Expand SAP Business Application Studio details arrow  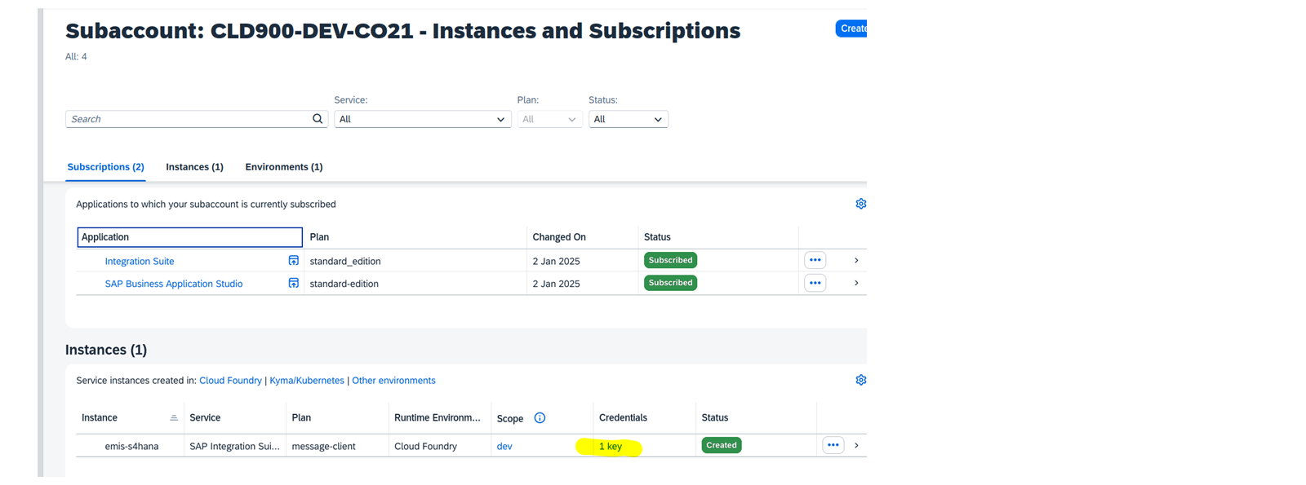click(x=856, y=283)
